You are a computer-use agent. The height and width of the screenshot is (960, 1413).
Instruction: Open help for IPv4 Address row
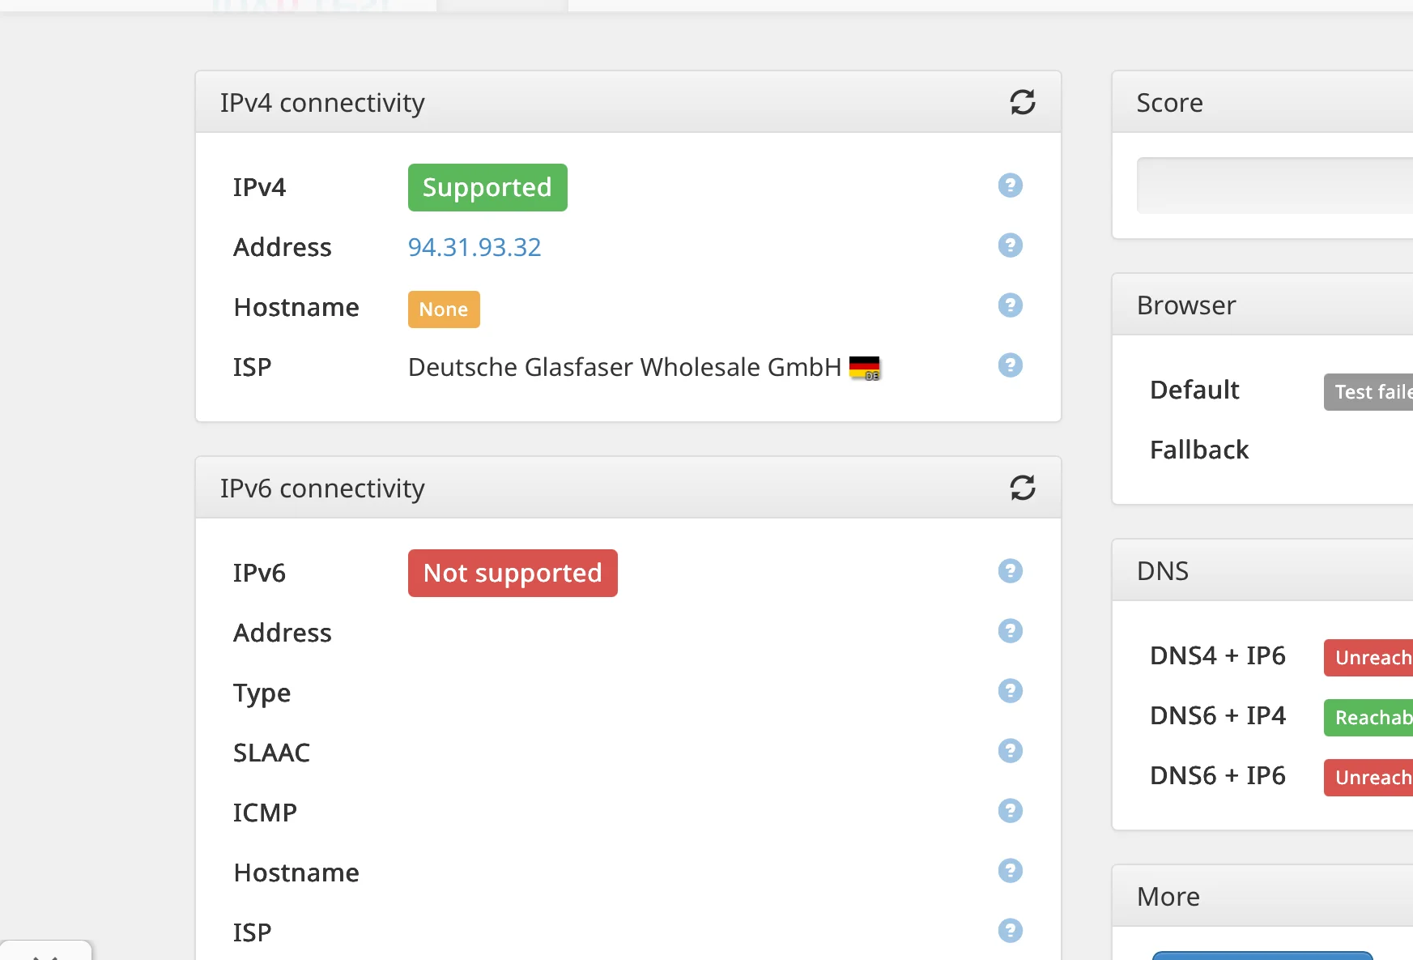click(1010, 245)
